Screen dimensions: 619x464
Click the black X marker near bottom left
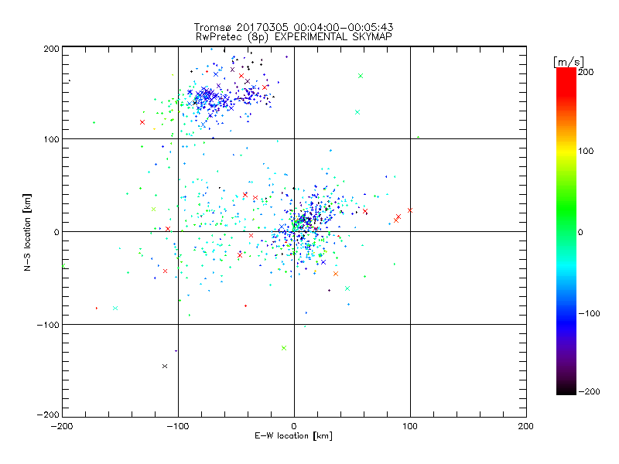pos(165,366)
